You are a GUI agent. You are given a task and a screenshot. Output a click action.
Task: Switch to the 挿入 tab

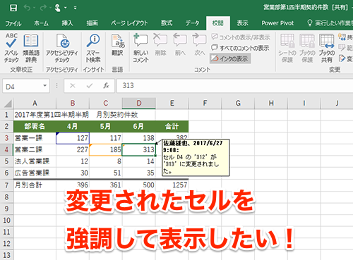[67, 23]
